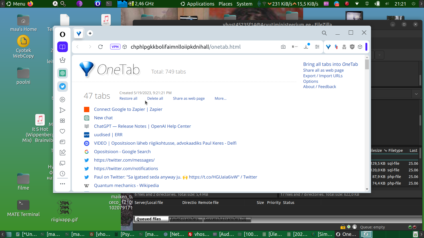Open the Queued files tab in FileZilla

[151, 219]
